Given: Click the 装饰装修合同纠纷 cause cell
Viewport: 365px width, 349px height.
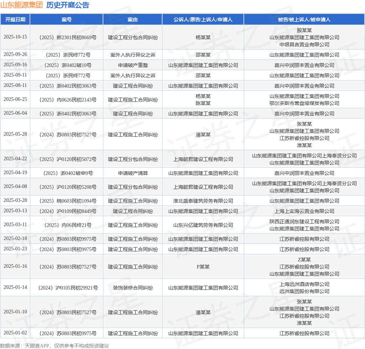Looking at the screenshot, I should click(x=133, y=288).
